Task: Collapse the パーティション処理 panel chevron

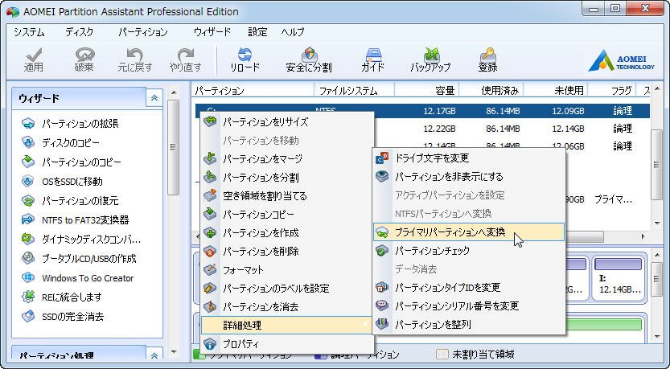Action: [x=154, y=355]
